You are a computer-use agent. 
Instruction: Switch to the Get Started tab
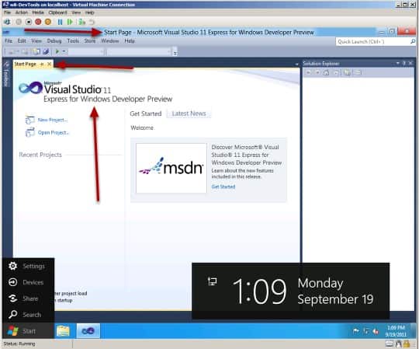[x=146, y=113]
